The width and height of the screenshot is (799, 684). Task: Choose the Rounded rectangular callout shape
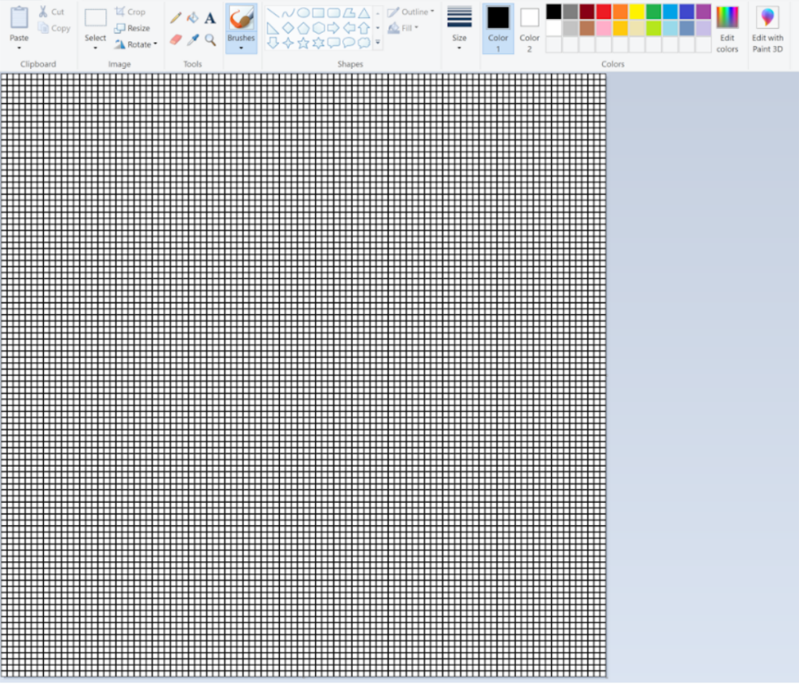334,43
